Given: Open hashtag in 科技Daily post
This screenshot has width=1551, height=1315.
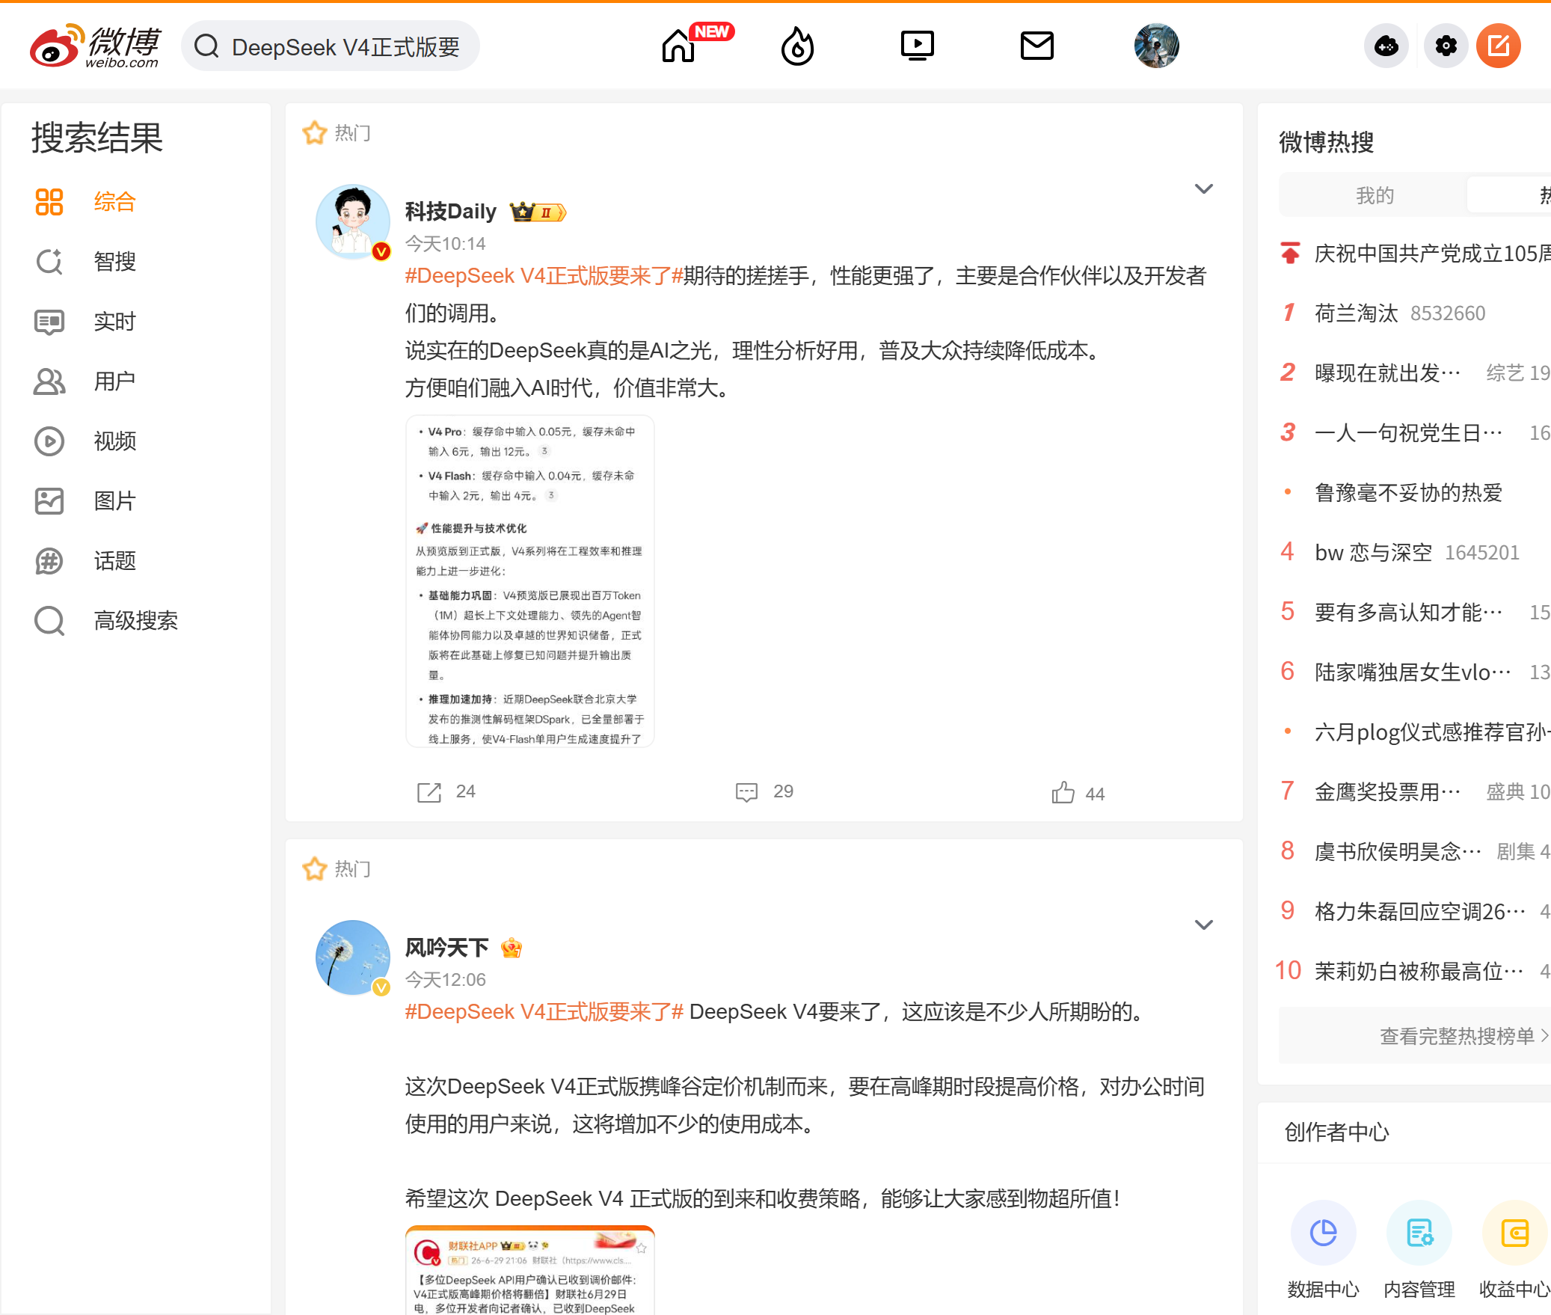Looking at the screenshot, I should point(544,276).
